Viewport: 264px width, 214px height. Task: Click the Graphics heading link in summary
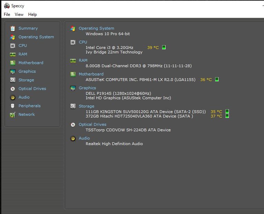87,88
